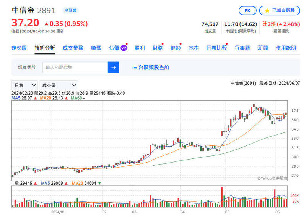Click the MV5 29969 volume label
Screen dimensions: 306x218
click(52, 183)
